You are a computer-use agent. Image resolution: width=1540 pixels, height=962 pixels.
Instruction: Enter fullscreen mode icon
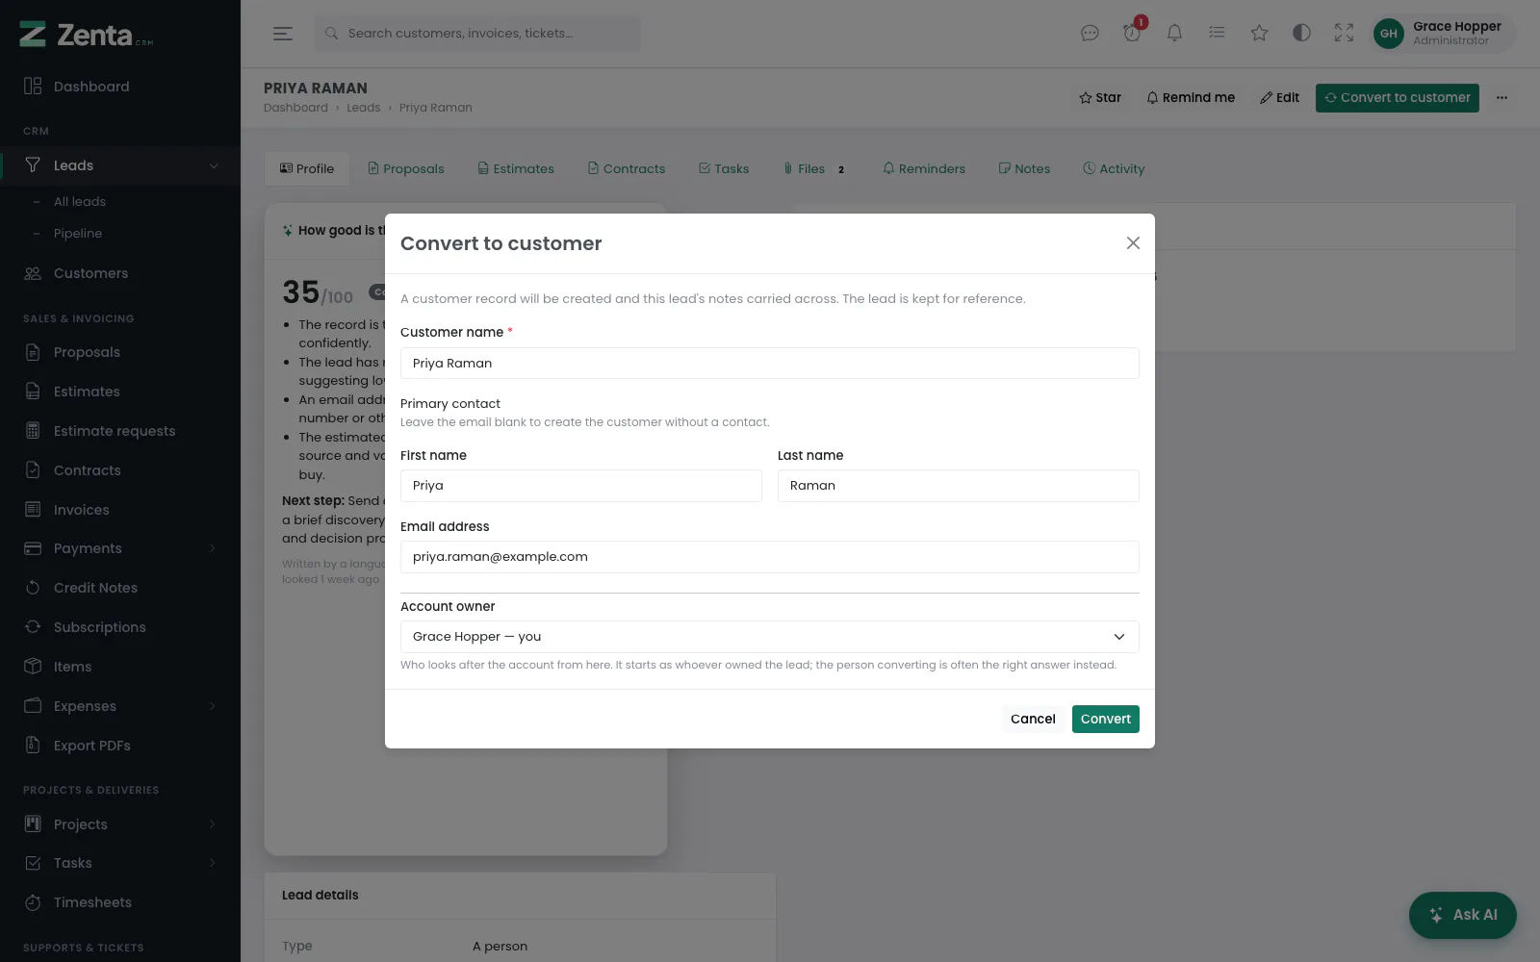(x=1344, y=34)
